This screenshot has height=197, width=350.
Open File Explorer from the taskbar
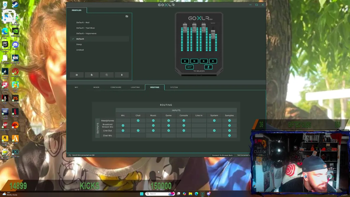[x=190, y=194]
